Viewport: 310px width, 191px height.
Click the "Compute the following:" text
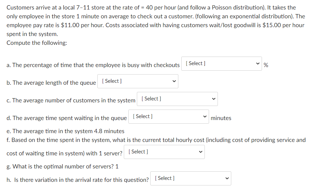pyautogui.click(x=37, y=43)
